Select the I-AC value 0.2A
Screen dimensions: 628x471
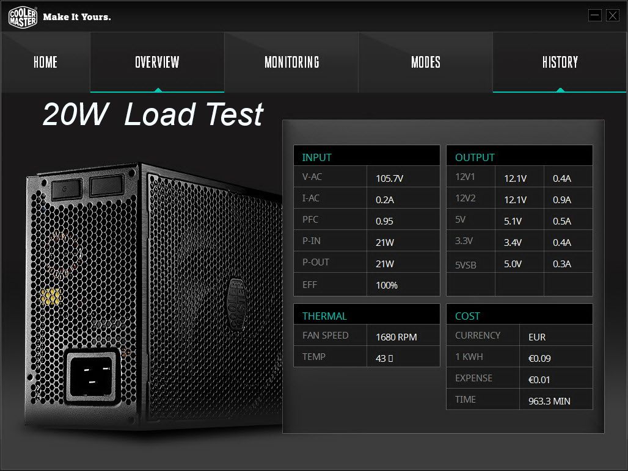click(384, 200)
